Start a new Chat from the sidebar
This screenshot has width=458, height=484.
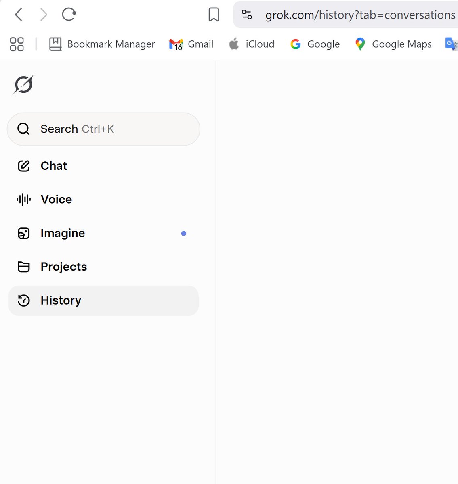pyautogui.click(x=103, y=166)
